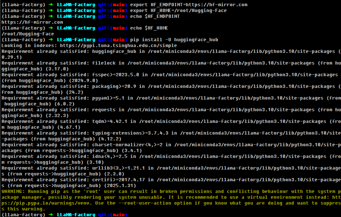Select filelock version '(3.17.0)'
Viewport: 341px width, 217px height.
[x=57, y=69]
